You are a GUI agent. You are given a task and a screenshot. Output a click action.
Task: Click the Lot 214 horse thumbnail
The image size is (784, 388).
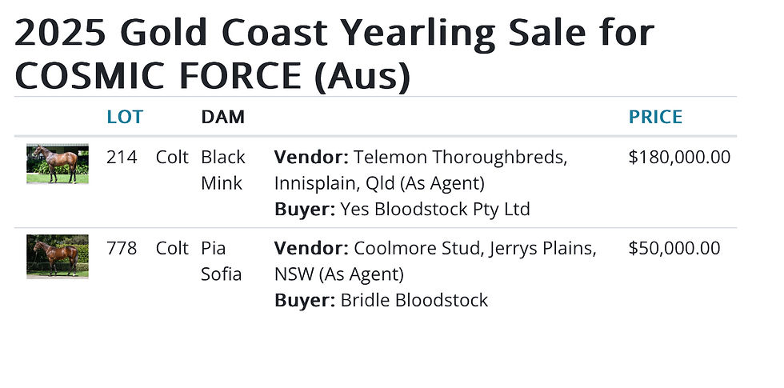[58, 164]
